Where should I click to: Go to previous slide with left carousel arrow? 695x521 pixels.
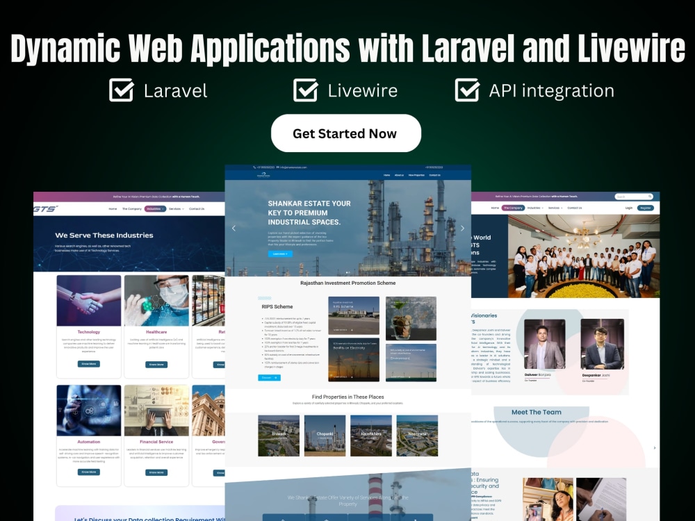point(234,228)
